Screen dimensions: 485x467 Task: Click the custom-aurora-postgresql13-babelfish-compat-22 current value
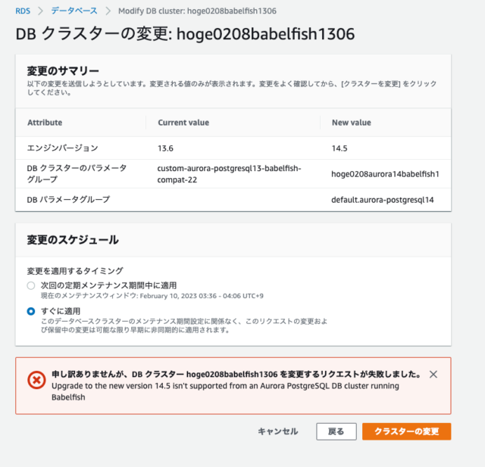point(229,174)
